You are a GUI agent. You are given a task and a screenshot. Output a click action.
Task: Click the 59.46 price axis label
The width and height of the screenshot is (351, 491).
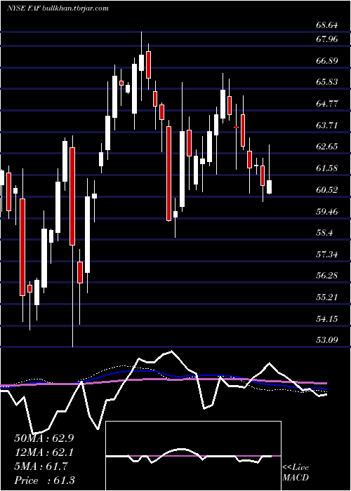[x=327, y=212]
